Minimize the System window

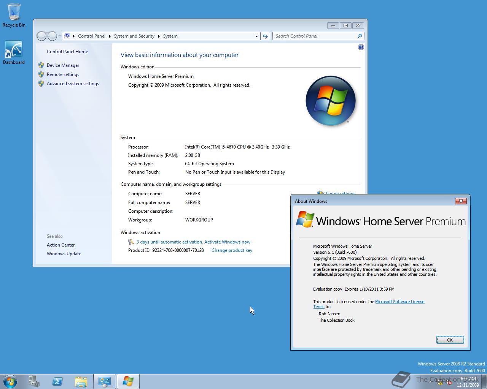tap(333, 26)
